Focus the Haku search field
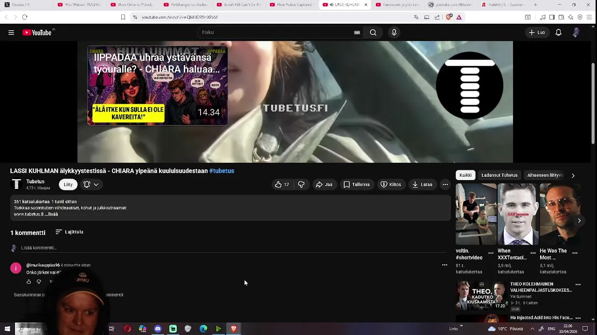This screenshot has height=335, width=597. 280,33
